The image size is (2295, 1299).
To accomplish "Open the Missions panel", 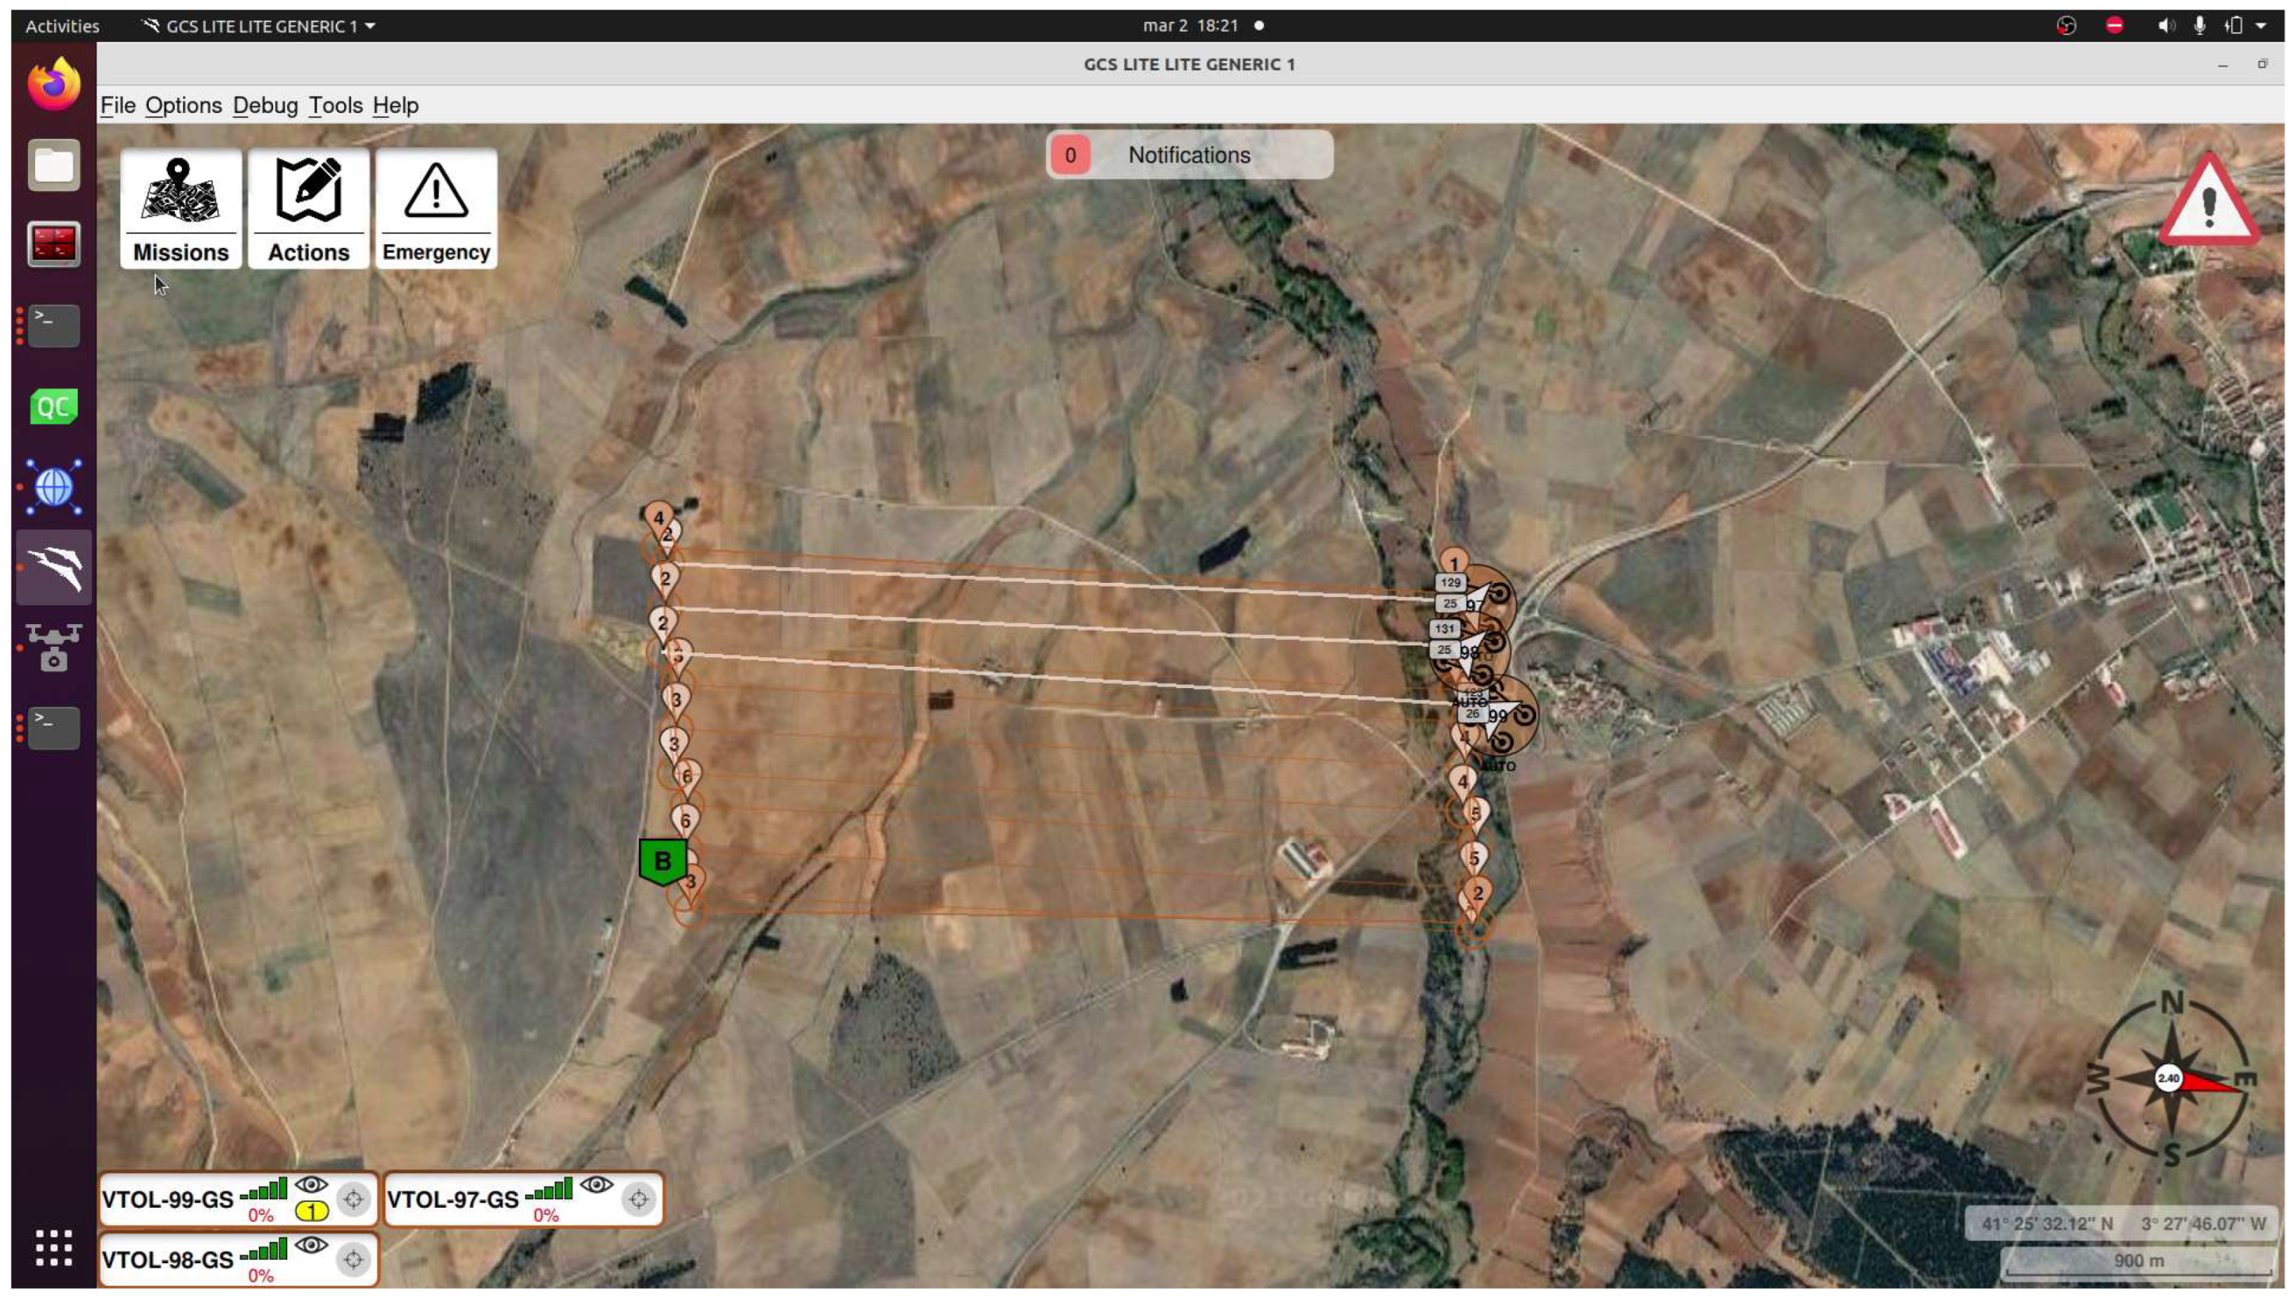I will tap(181, 208).
